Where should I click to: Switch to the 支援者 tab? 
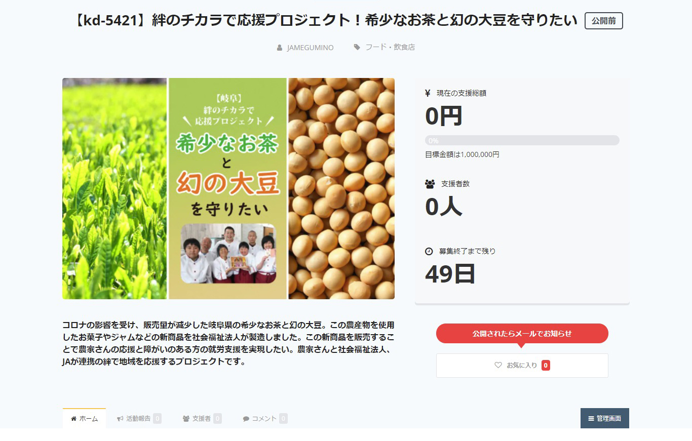pos(202,419)
